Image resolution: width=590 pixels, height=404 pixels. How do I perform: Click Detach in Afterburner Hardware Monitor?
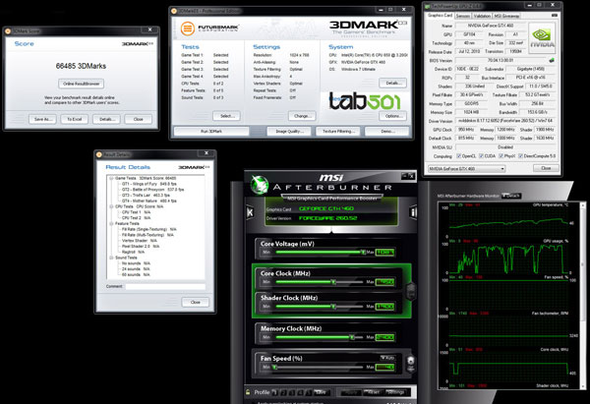(x=511, y=196)
